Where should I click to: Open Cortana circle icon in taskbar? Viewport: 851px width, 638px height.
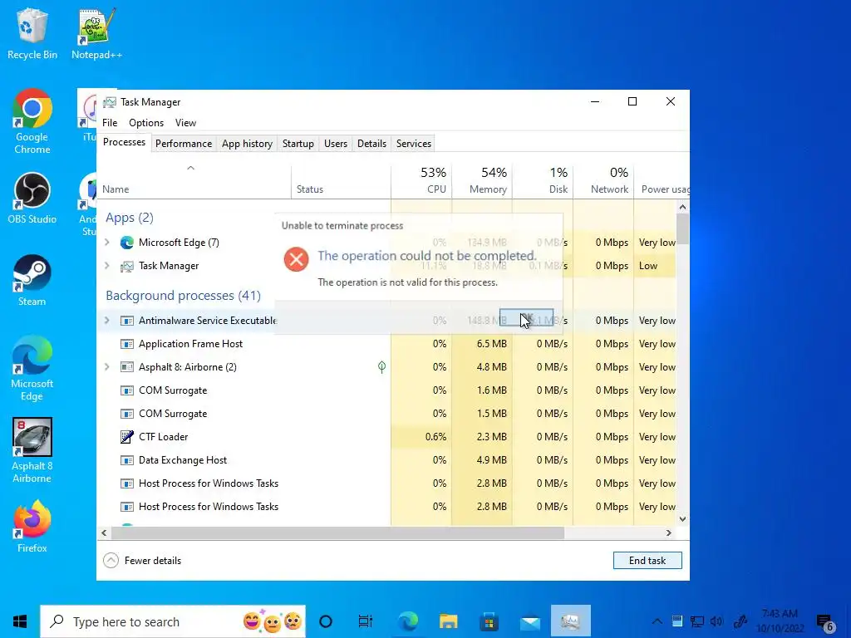tap(326, 621)
